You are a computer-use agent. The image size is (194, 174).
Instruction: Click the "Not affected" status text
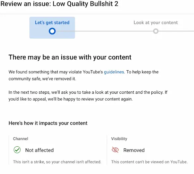[39, 150]
